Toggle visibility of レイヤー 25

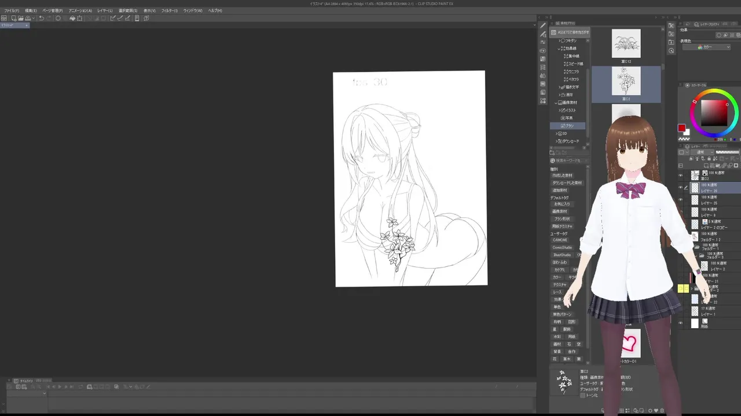pos(681,200)
